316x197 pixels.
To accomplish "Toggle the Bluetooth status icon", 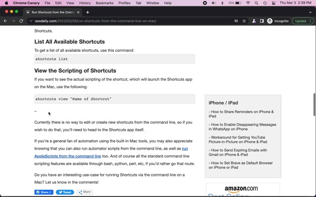I will (x=222, y=3).
